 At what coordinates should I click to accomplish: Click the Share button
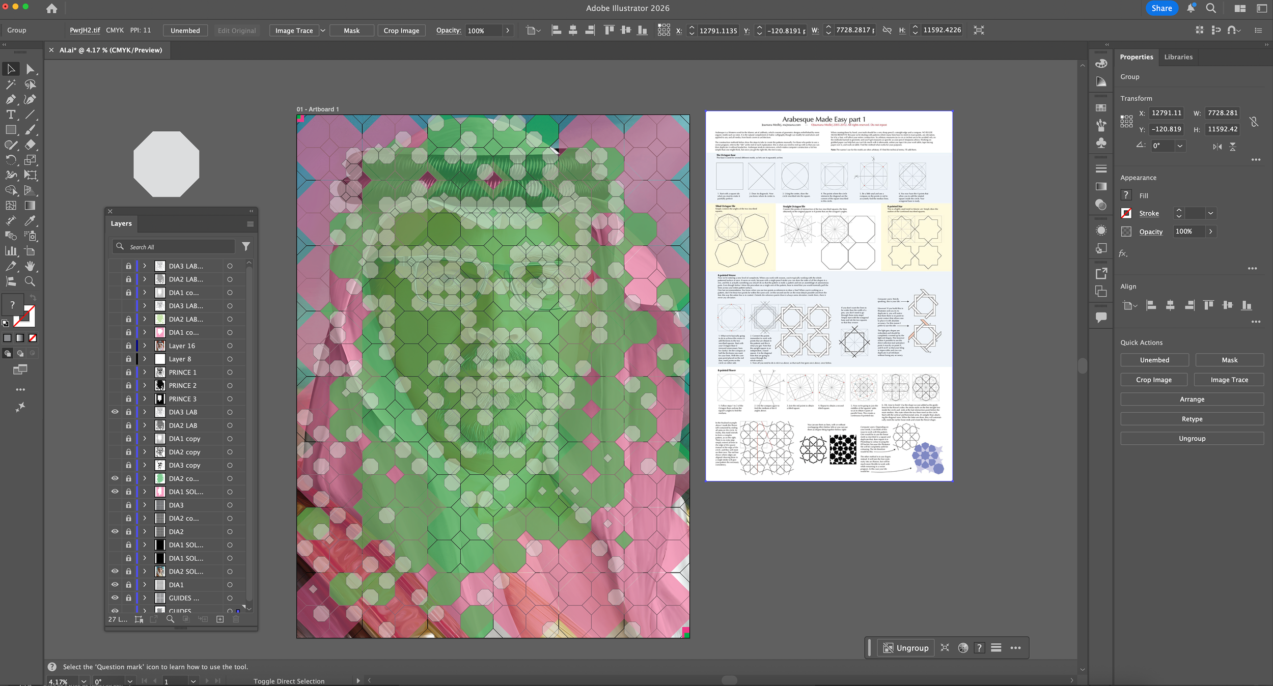pyautogui.click(x=1161, y=8)
